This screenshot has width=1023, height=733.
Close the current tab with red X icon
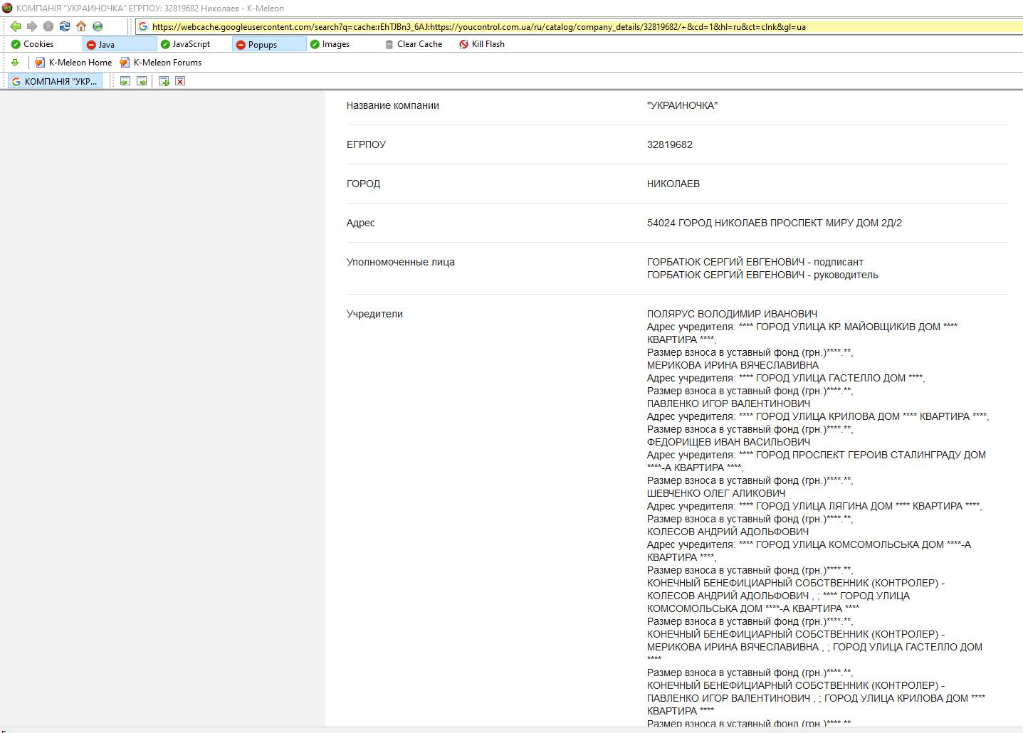[x=180, y=81]
